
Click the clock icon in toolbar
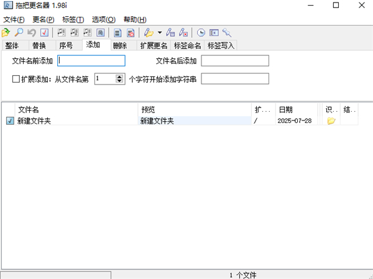201,32
